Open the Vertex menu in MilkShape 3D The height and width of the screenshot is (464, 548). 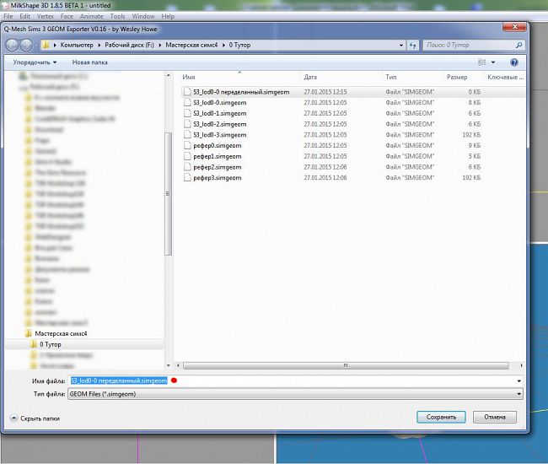[x=45, y=16]
